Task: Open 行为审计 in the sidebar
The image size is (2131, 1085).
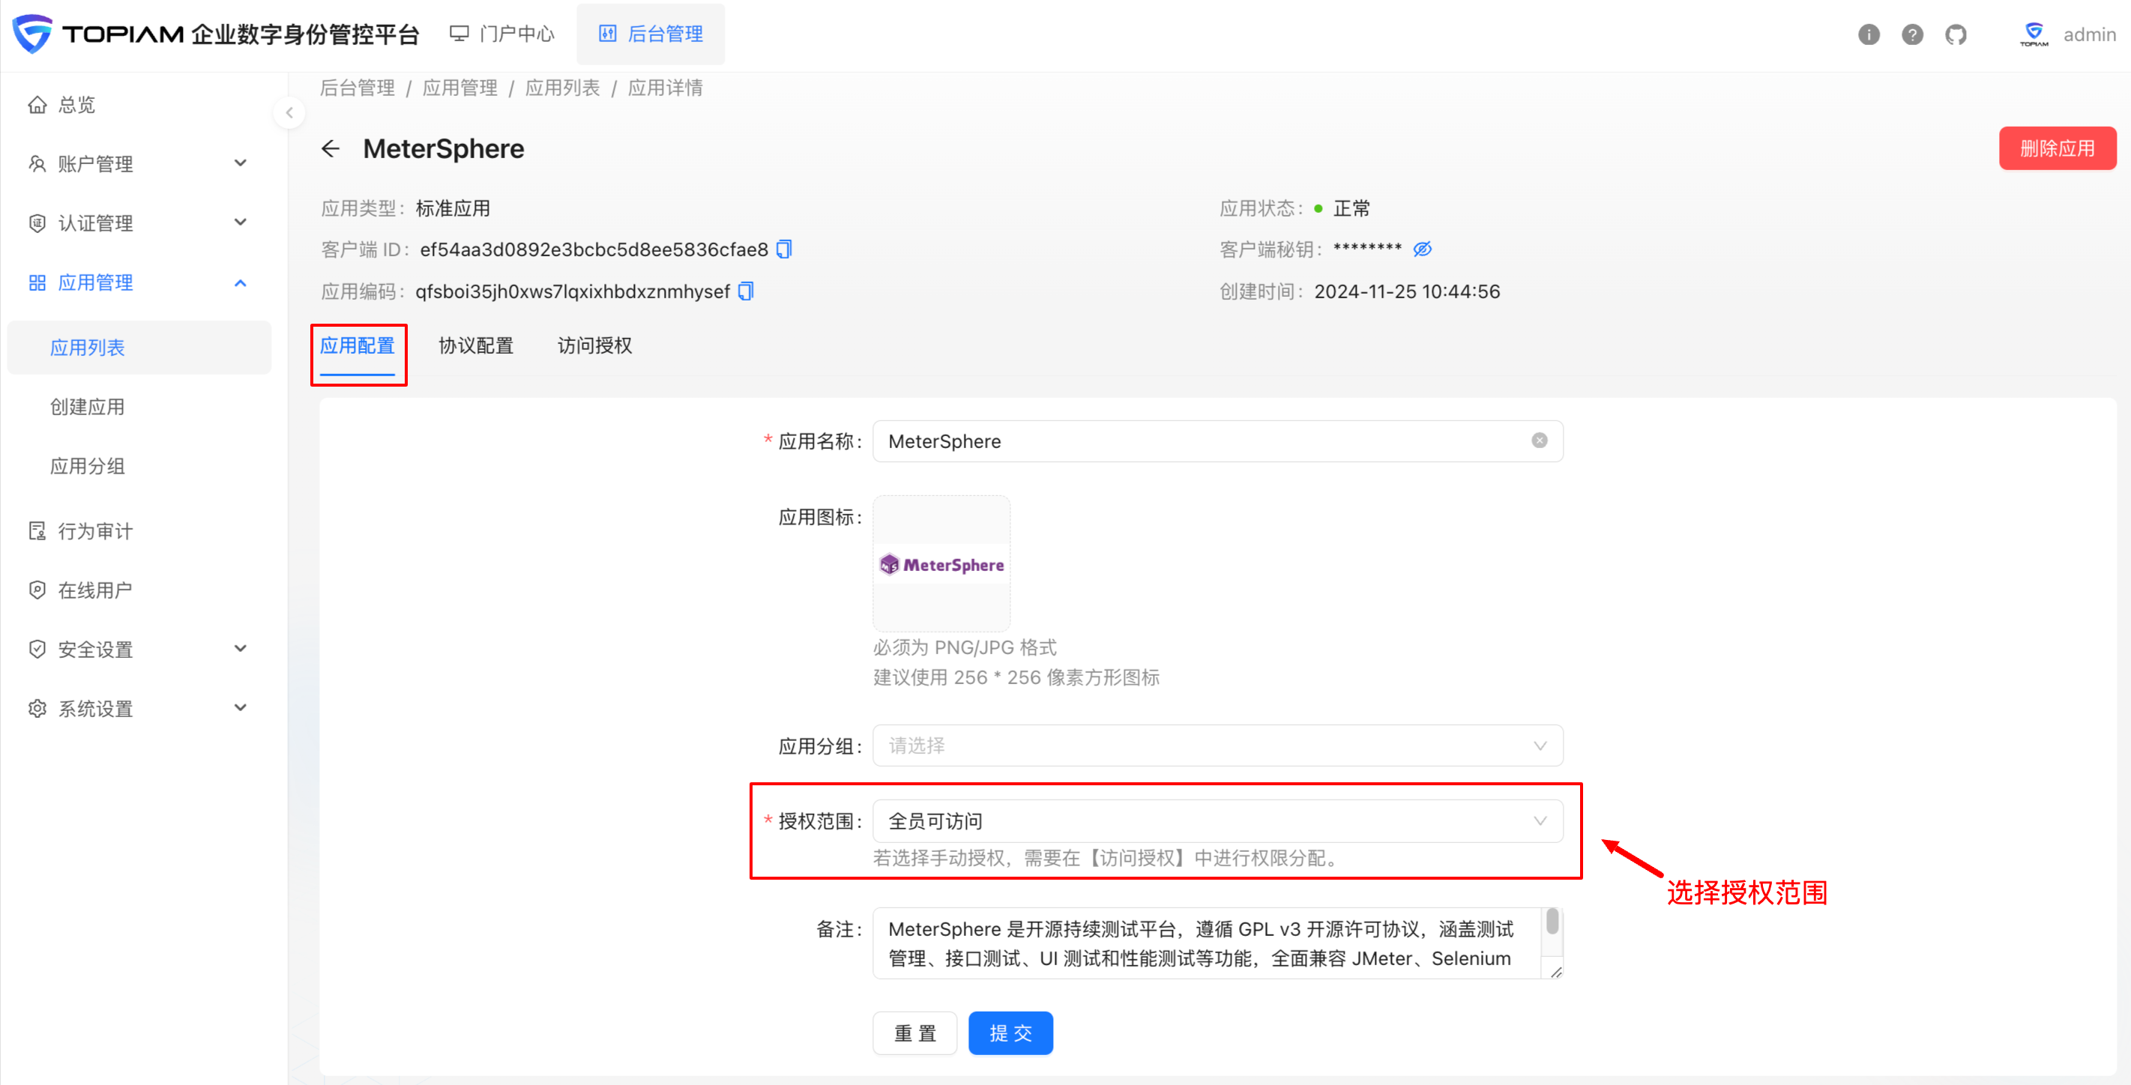Action: coord(96,530)
